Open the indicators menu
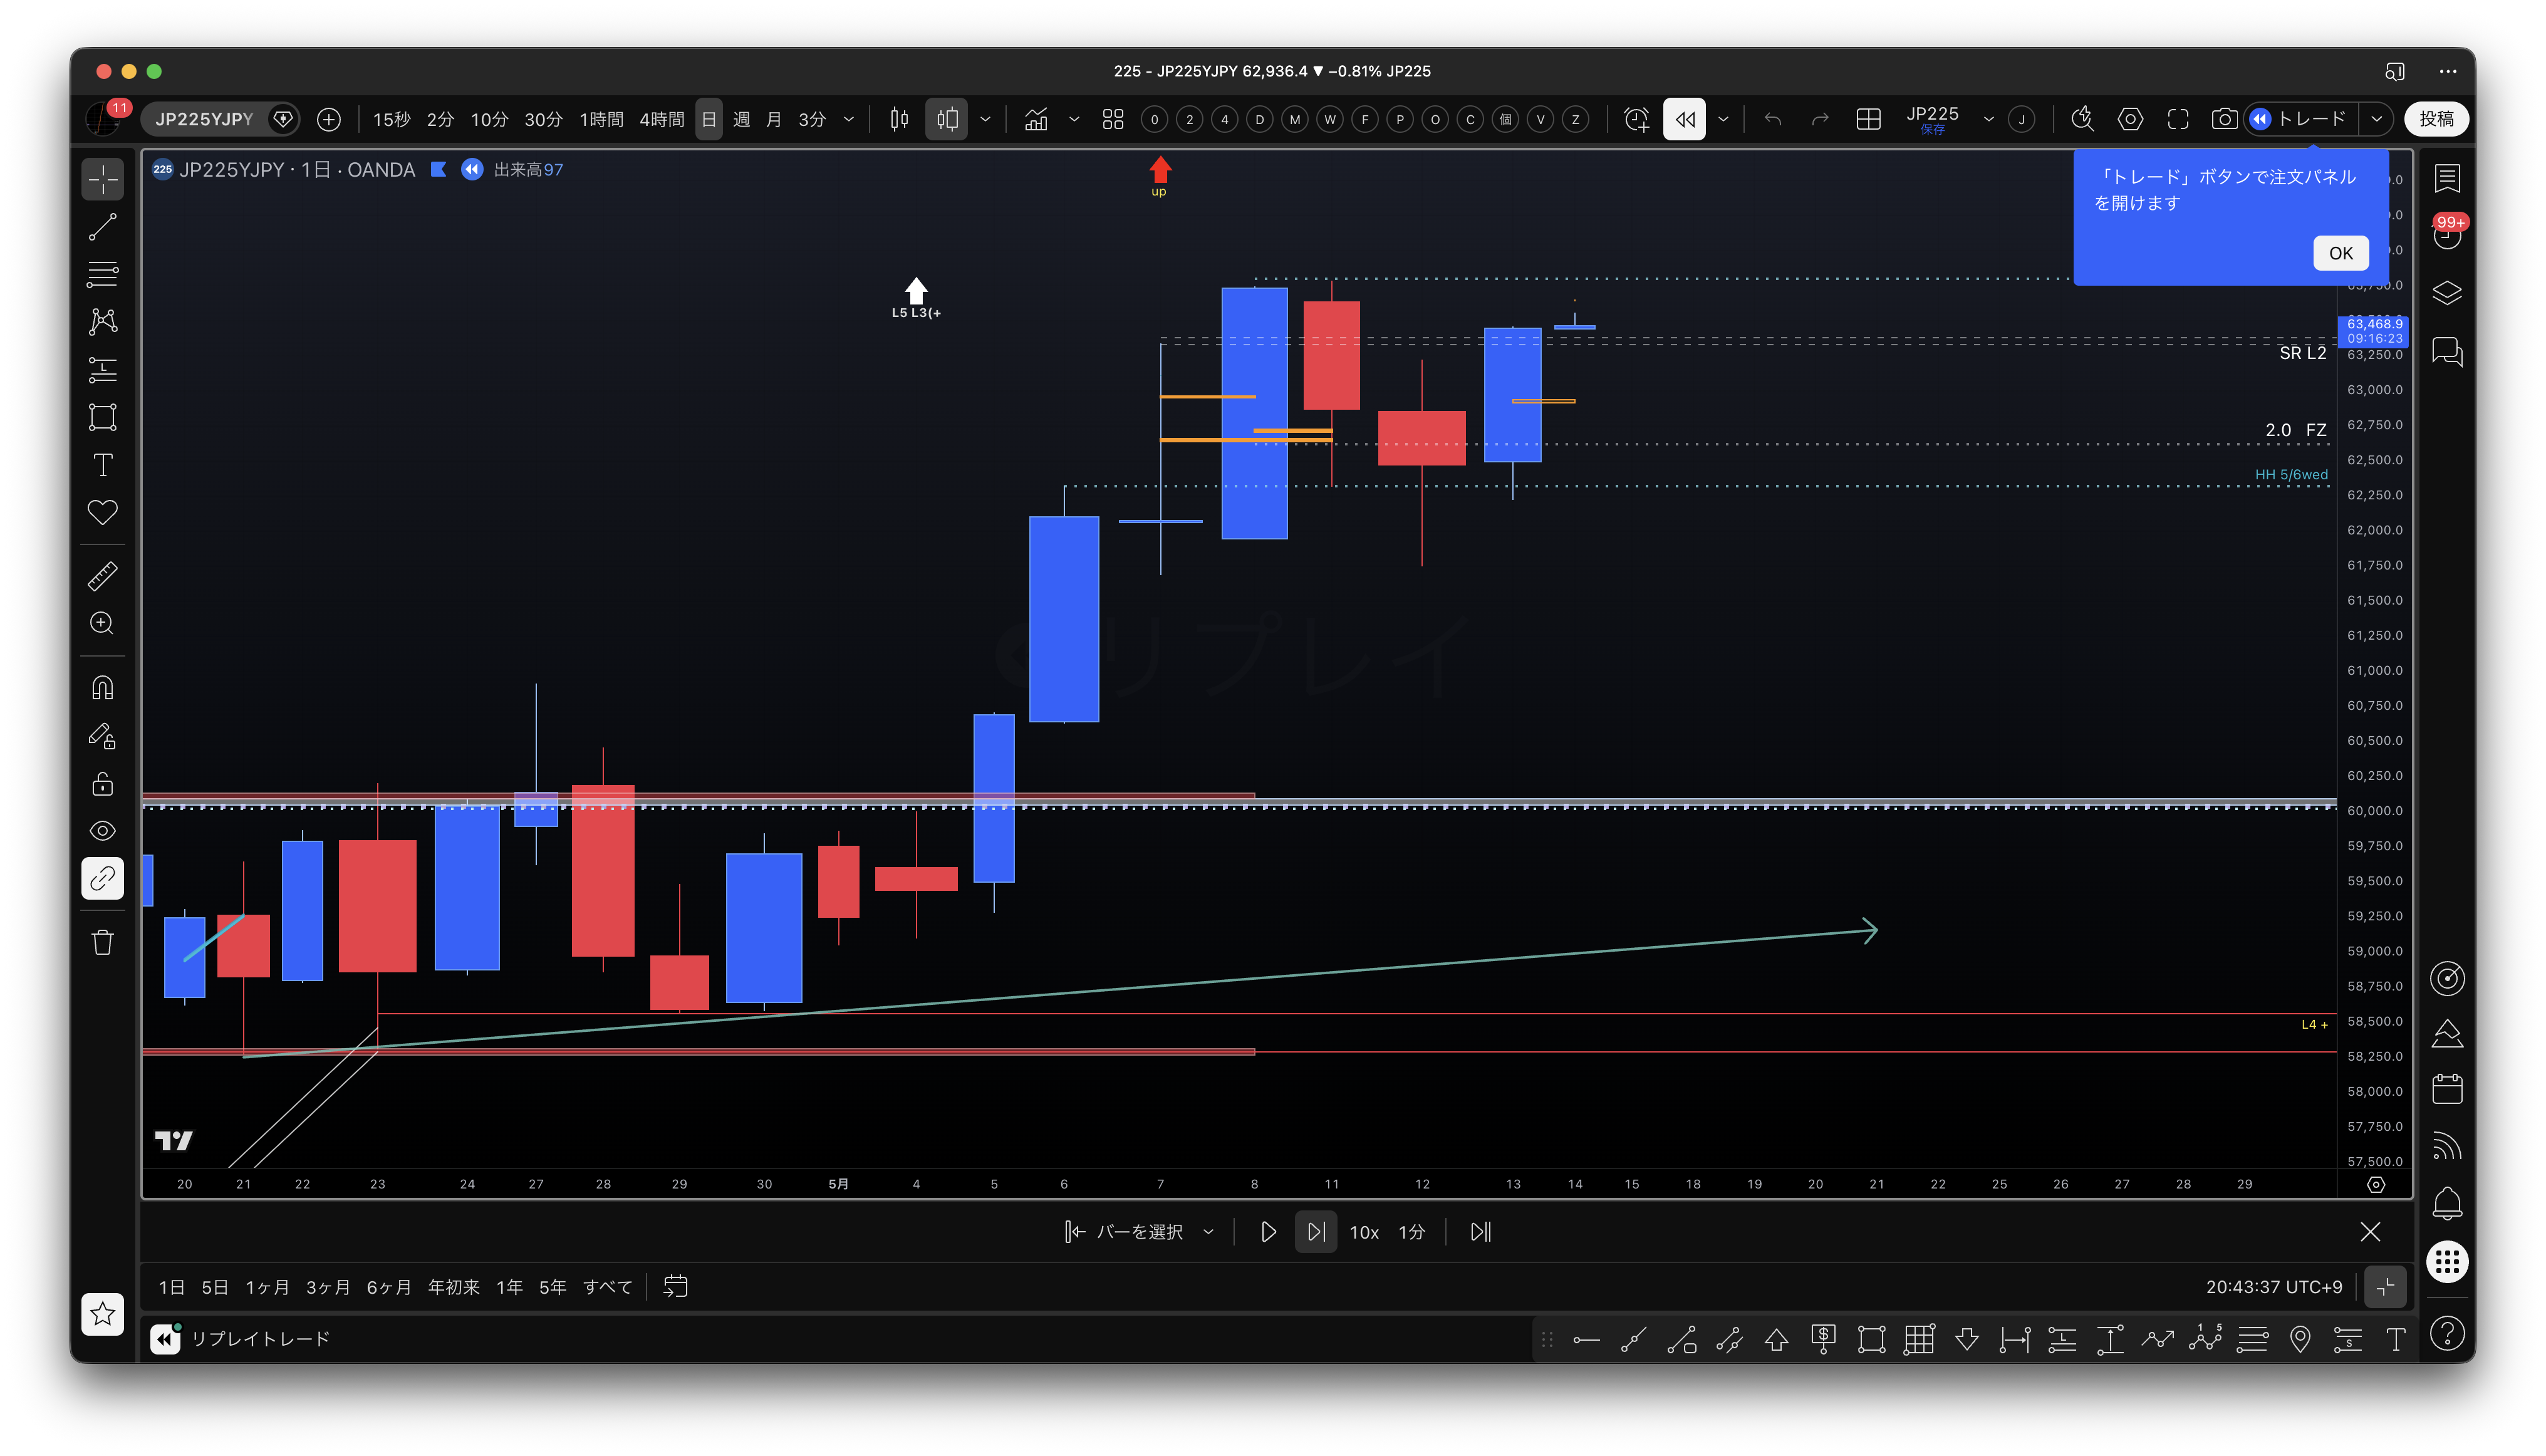 [x=1036, y=119]
